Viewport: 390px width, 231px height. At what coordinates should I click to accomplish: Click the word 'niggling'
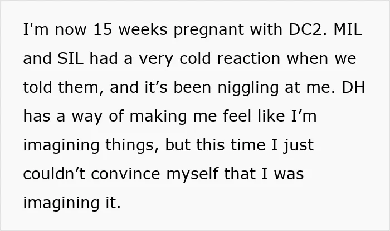[248, 88]
